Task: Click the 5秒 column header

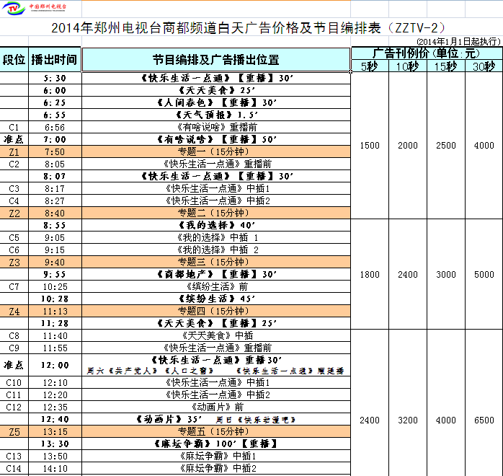Action: pos(370,66)
